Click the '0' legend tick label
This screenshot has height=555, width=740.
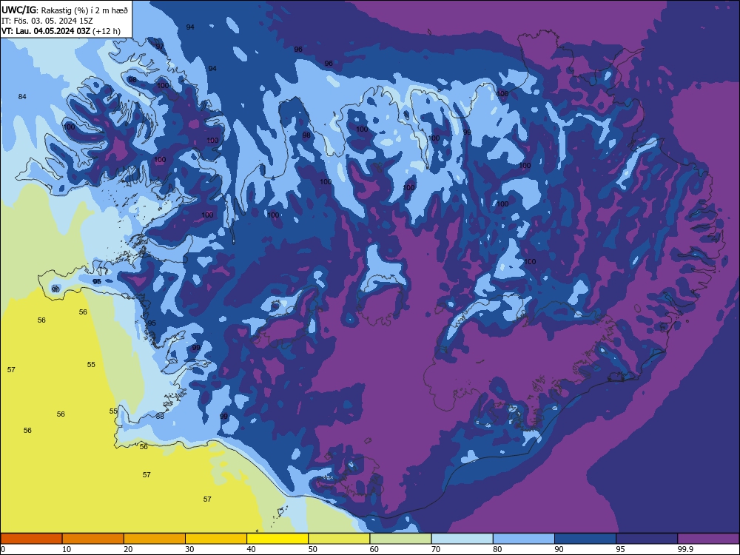pyautogui.click(x=3, y=549)
